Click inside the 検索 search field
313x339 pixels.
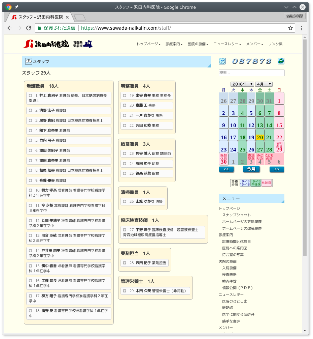coord(251,73)
